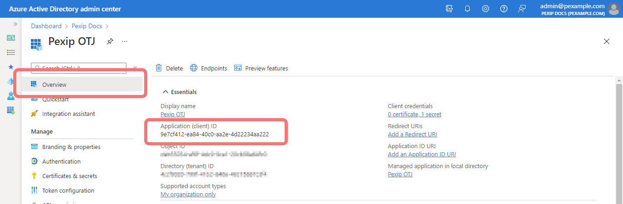Open Endpoints from the toolbar
The image size is (623, 204).
tap(208, 68)
